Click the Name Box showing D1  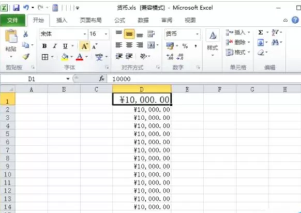tap(32, 79)
